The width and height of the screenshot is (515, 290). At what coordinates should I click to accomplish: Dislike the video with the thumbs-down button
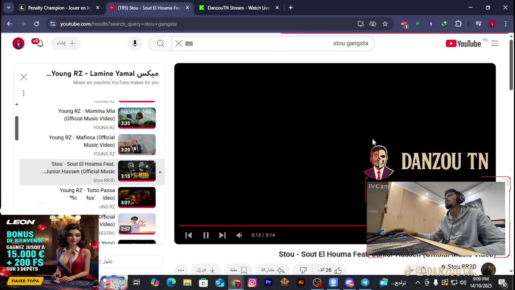pyautogui.click(x=303, y=270)
